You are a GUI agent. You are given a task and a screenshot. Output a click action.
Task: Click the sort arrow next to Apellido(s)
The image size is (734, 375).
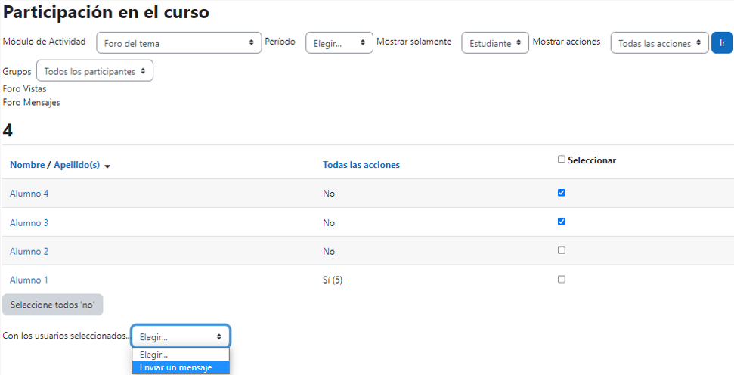coord(107,166)
